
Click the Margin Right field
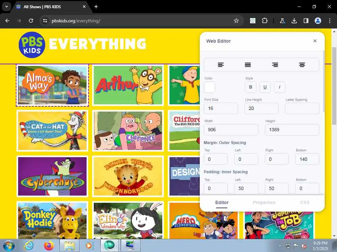[x=276, y=159]
